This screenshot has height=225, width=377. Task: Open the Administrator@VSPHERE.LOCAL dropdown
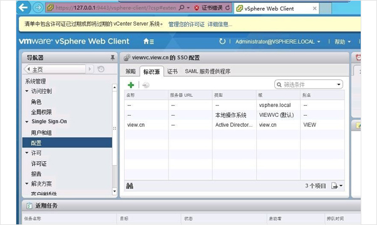tap(277, 42)
